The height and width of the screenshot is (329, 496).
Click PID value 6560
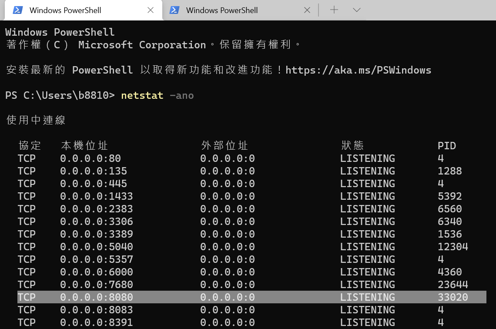(449, 209)
